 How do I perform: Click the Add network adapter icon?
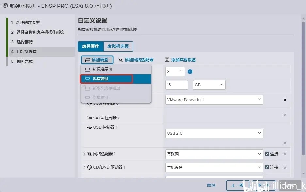[121, 60]
